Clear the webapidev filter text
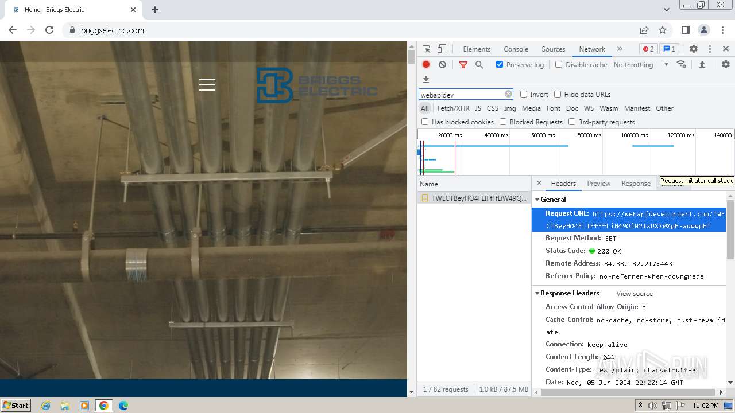 click(508, 94)
